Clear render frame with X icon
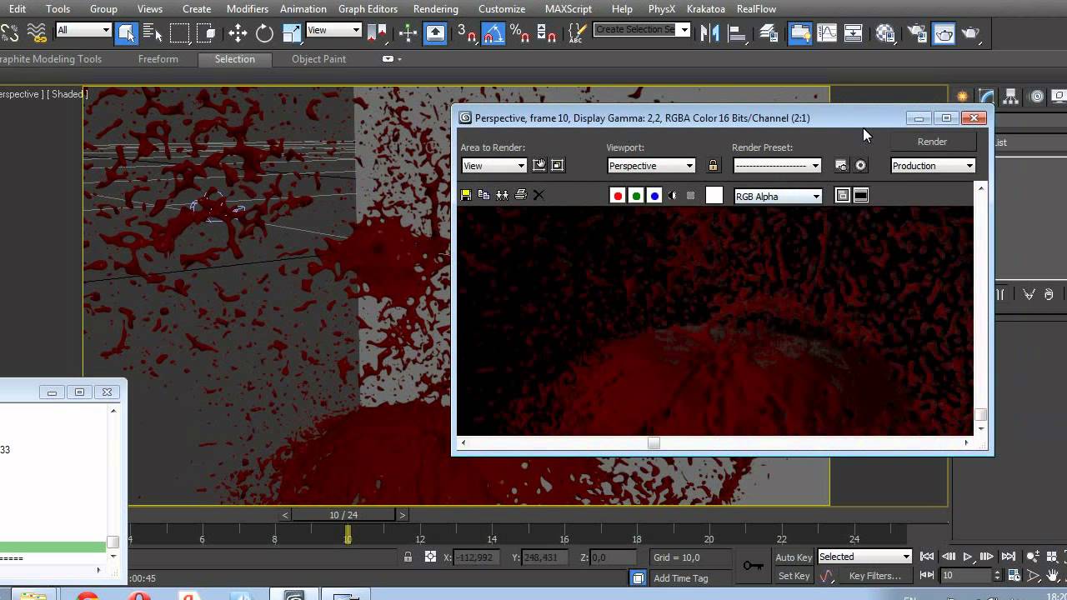Image resolution: width=1067 pixels, height=600 pixels. click(539, 195)
